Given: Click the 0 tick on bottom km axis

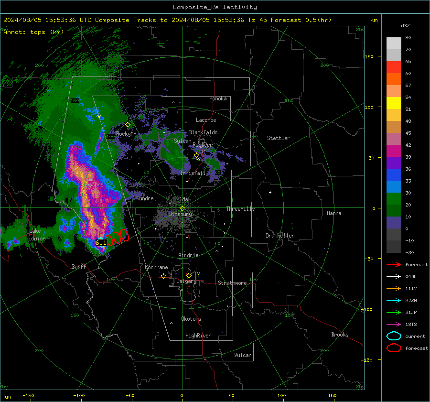Looking at the screenshot, I should 182,396.
